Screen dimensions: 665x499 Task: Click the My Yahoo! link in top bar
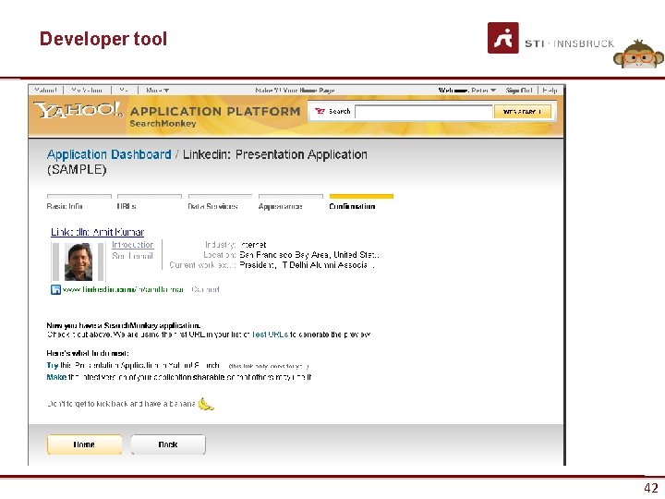pos(87,91)
